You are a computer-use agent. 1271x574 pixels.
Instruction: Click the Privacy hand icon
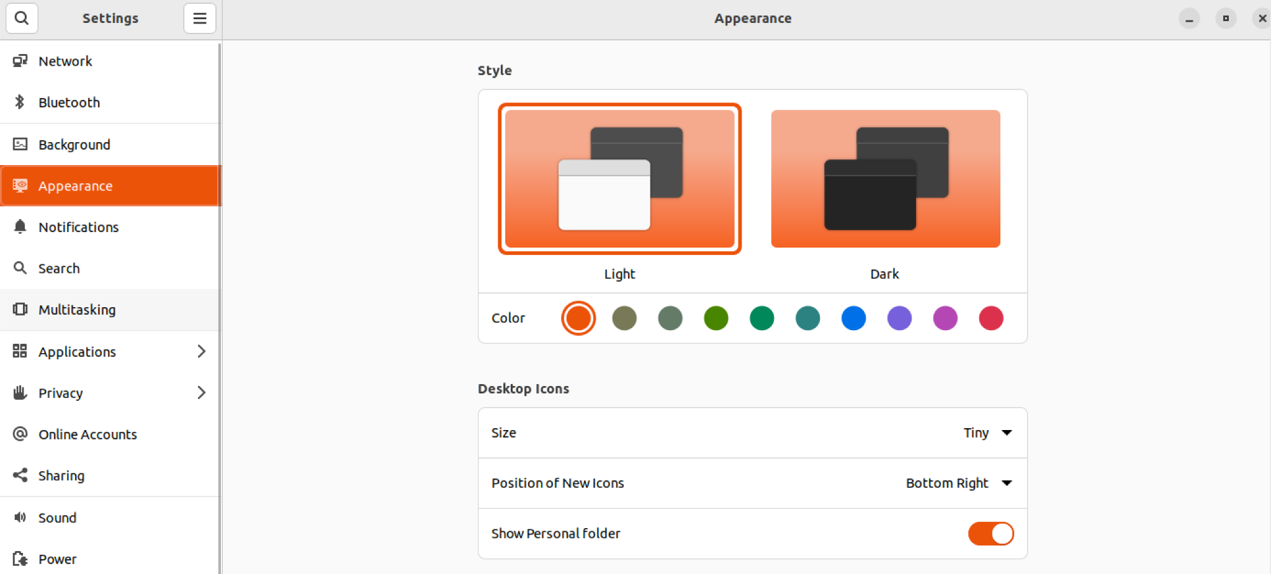[20, 392]
